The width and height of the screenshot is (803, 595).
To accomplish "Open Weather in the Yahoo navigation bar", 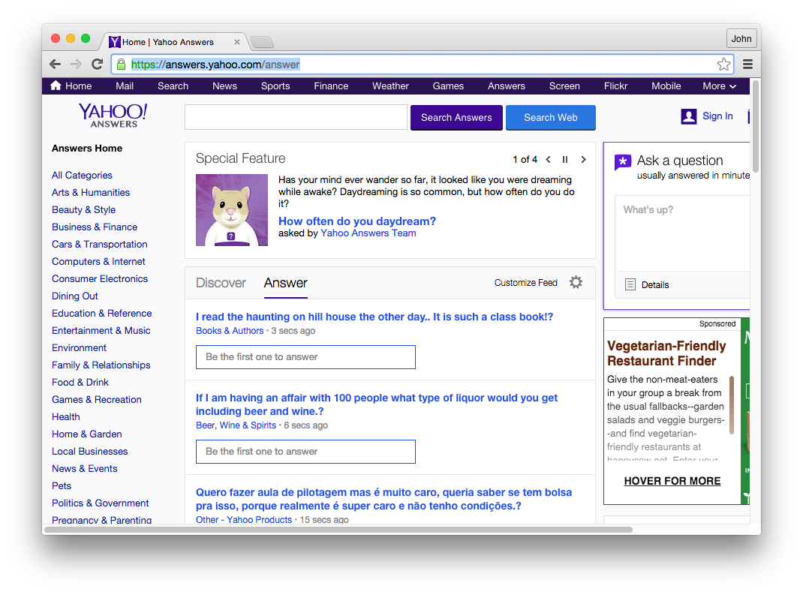I will click(x=390, y=86).
